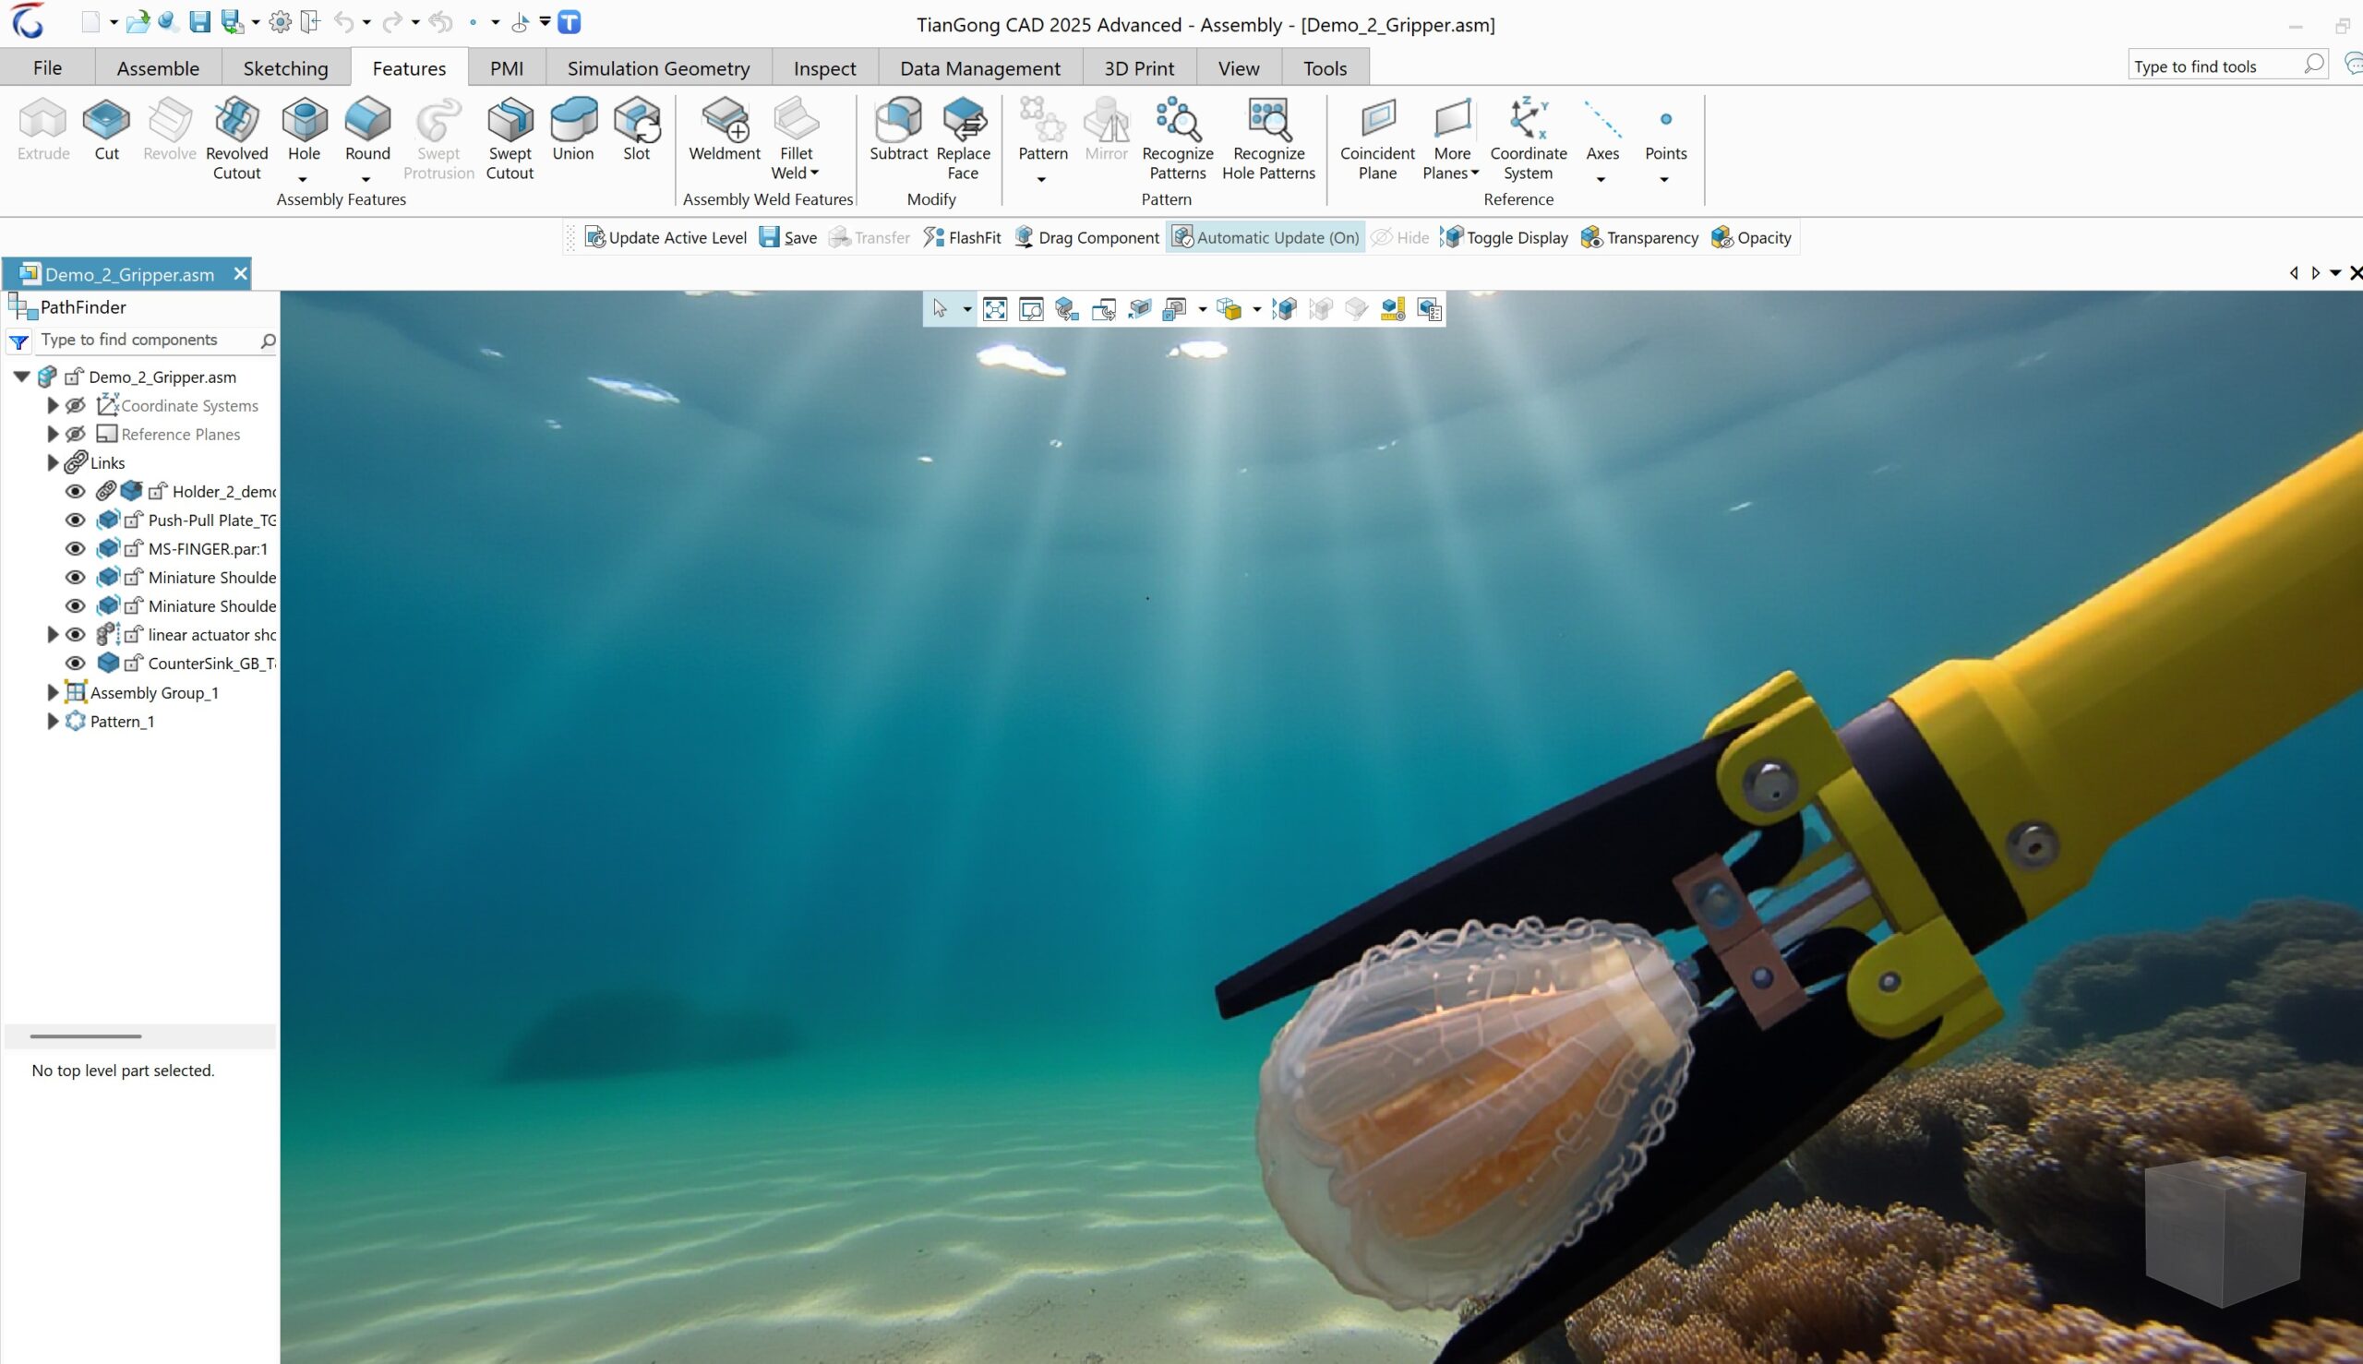This screenshot has height=1364, width=2363.
Task: Insert a Coordinate System
Action: point(1529,138)
